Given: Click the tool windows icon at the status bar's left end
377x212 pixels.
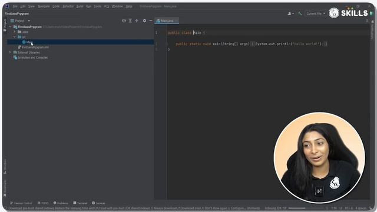Looking at the screenshot, I should click(5, 208).
